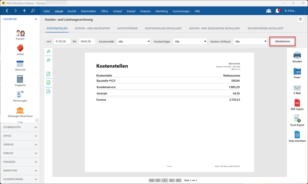Open Übersicht in favorites
The height and width of the screenshot is (184, 308).
tap(20, 66)
